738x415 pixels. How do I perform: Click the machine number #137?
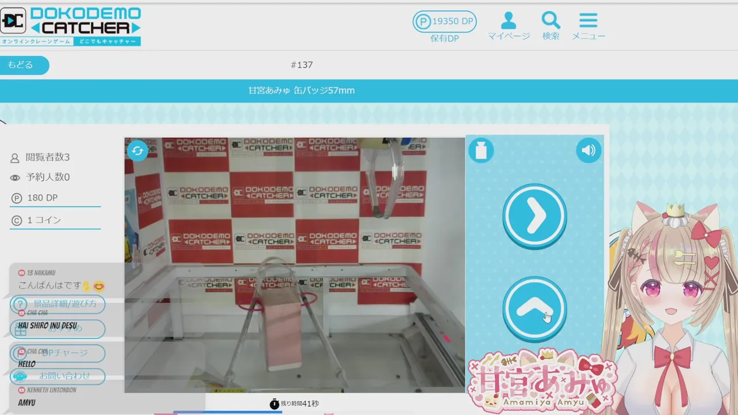click(x=302, y=65)
